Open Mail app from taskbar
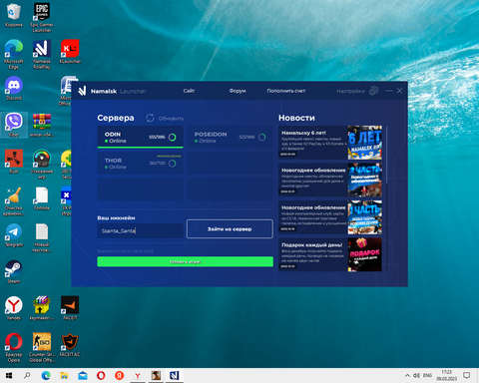The image size is (479, 383). pos(83,376)
